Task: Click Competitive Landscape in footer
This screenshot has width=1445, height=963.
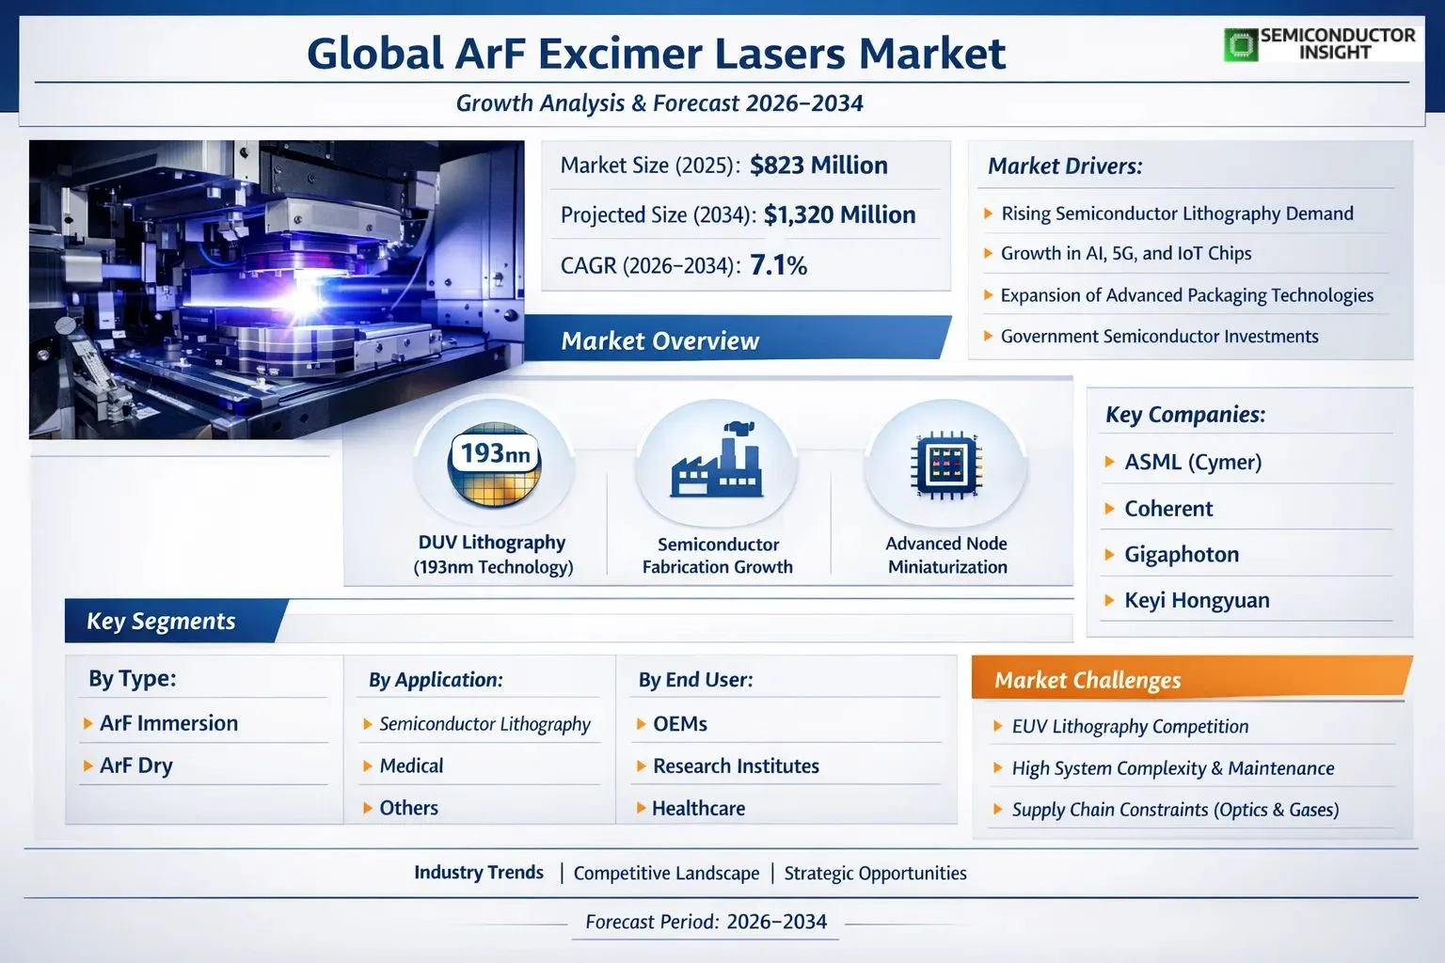Action: point(666,874)
